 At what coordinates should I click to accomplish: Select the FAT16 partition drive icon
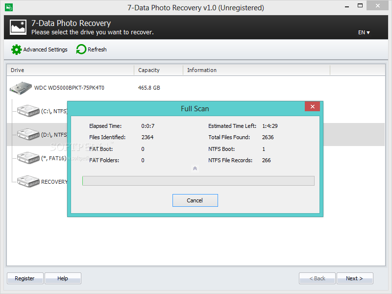point(28,158)
